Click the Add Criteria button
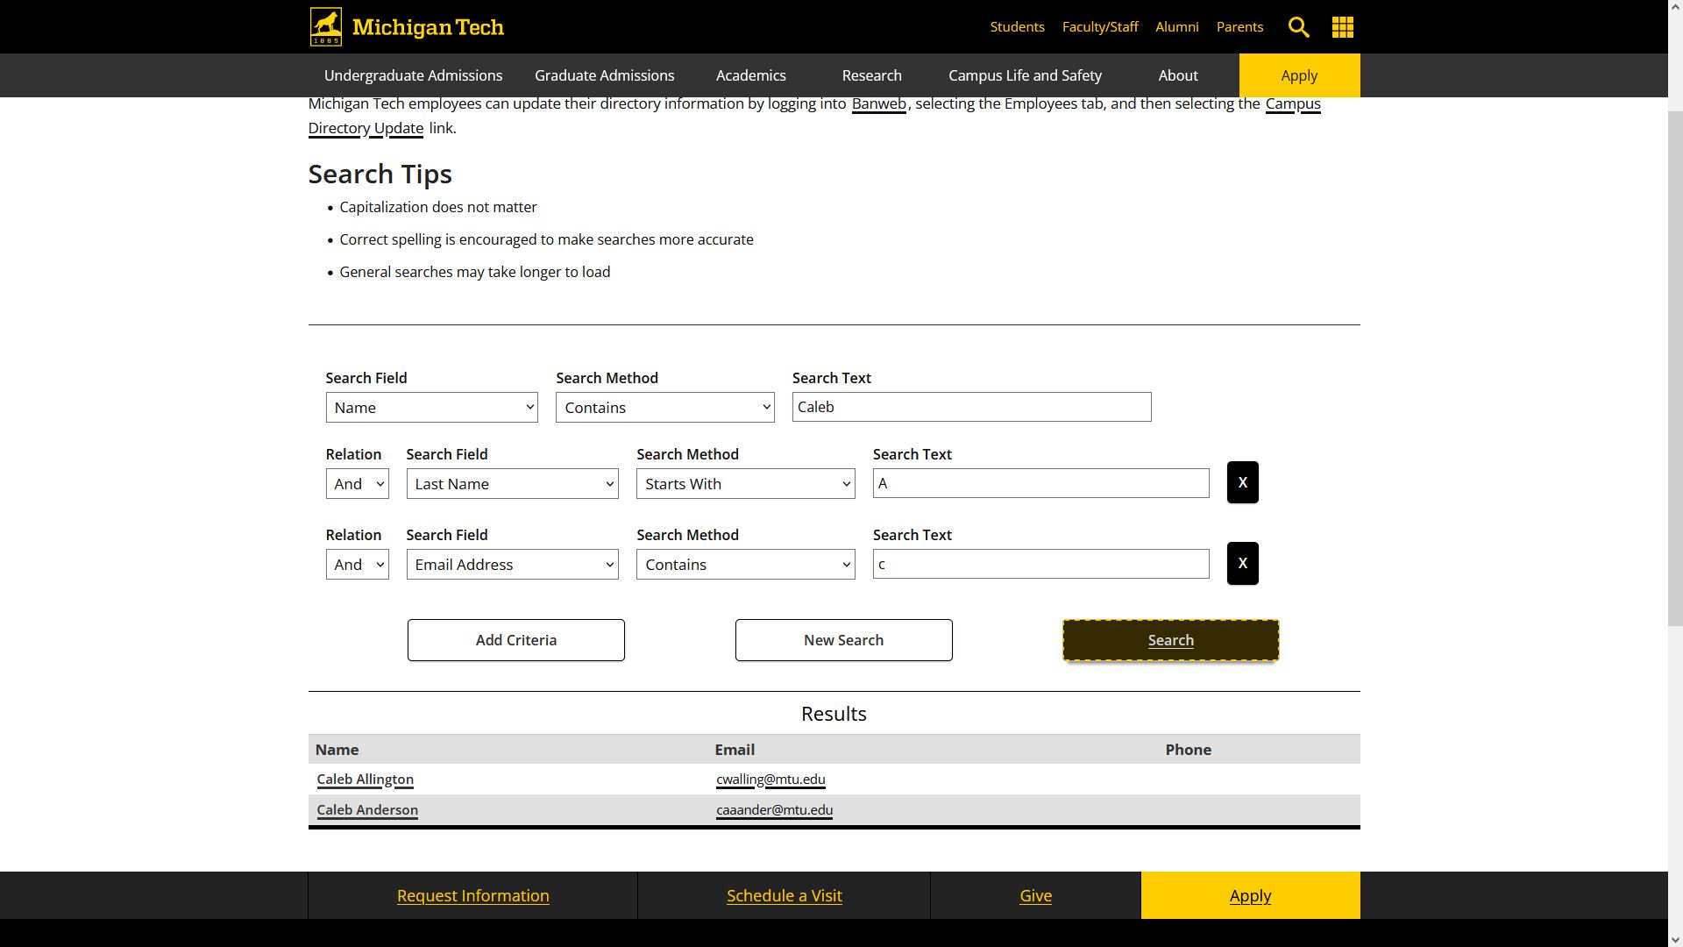This screenshot has height=947, width=1683. 515,639
